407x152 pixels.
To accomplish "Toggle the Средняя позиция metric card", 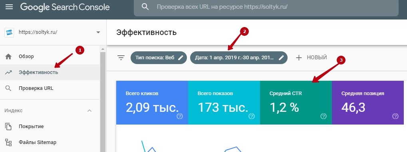I will click(368, 103).
